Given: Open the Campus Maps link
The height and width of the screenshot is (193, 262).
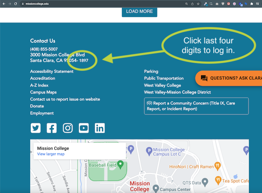Looking at the screenshot, I should (x=43, y=92).
